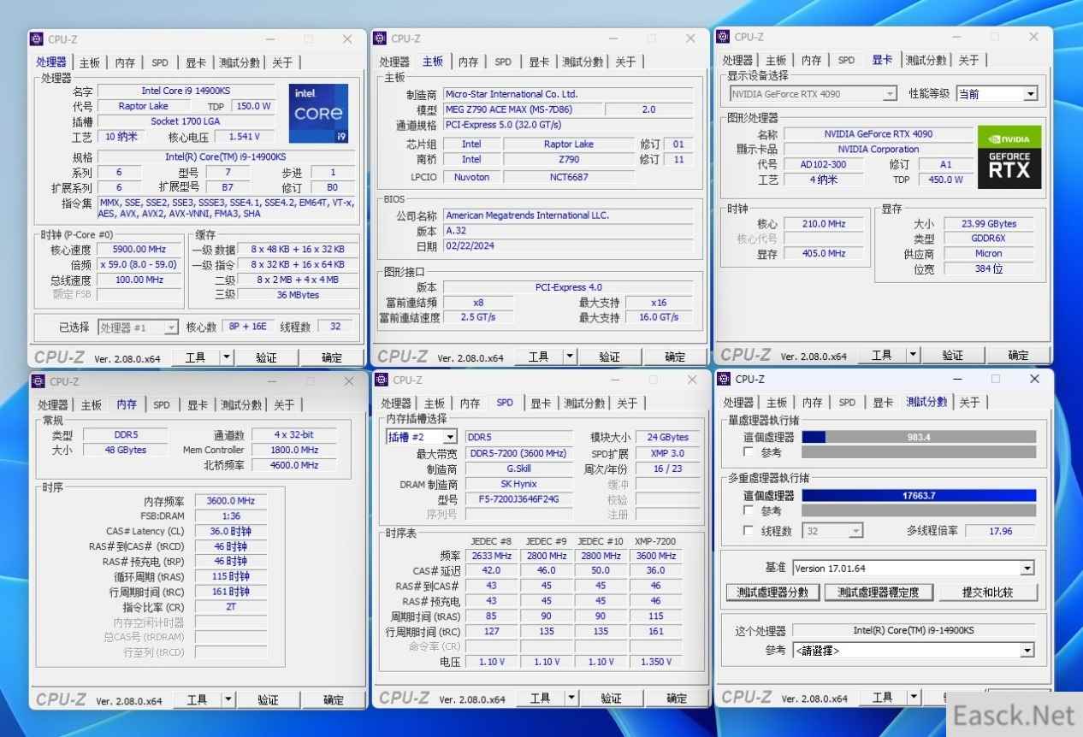Switch to 内存 tab in motherboard-info window
Image resolution: width=1083 pixels, height=737 pixels.
468,62
